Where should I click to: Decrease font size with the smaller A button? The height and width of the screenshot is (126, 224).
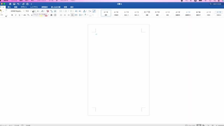pyautogui.click(x=38, y=11)
